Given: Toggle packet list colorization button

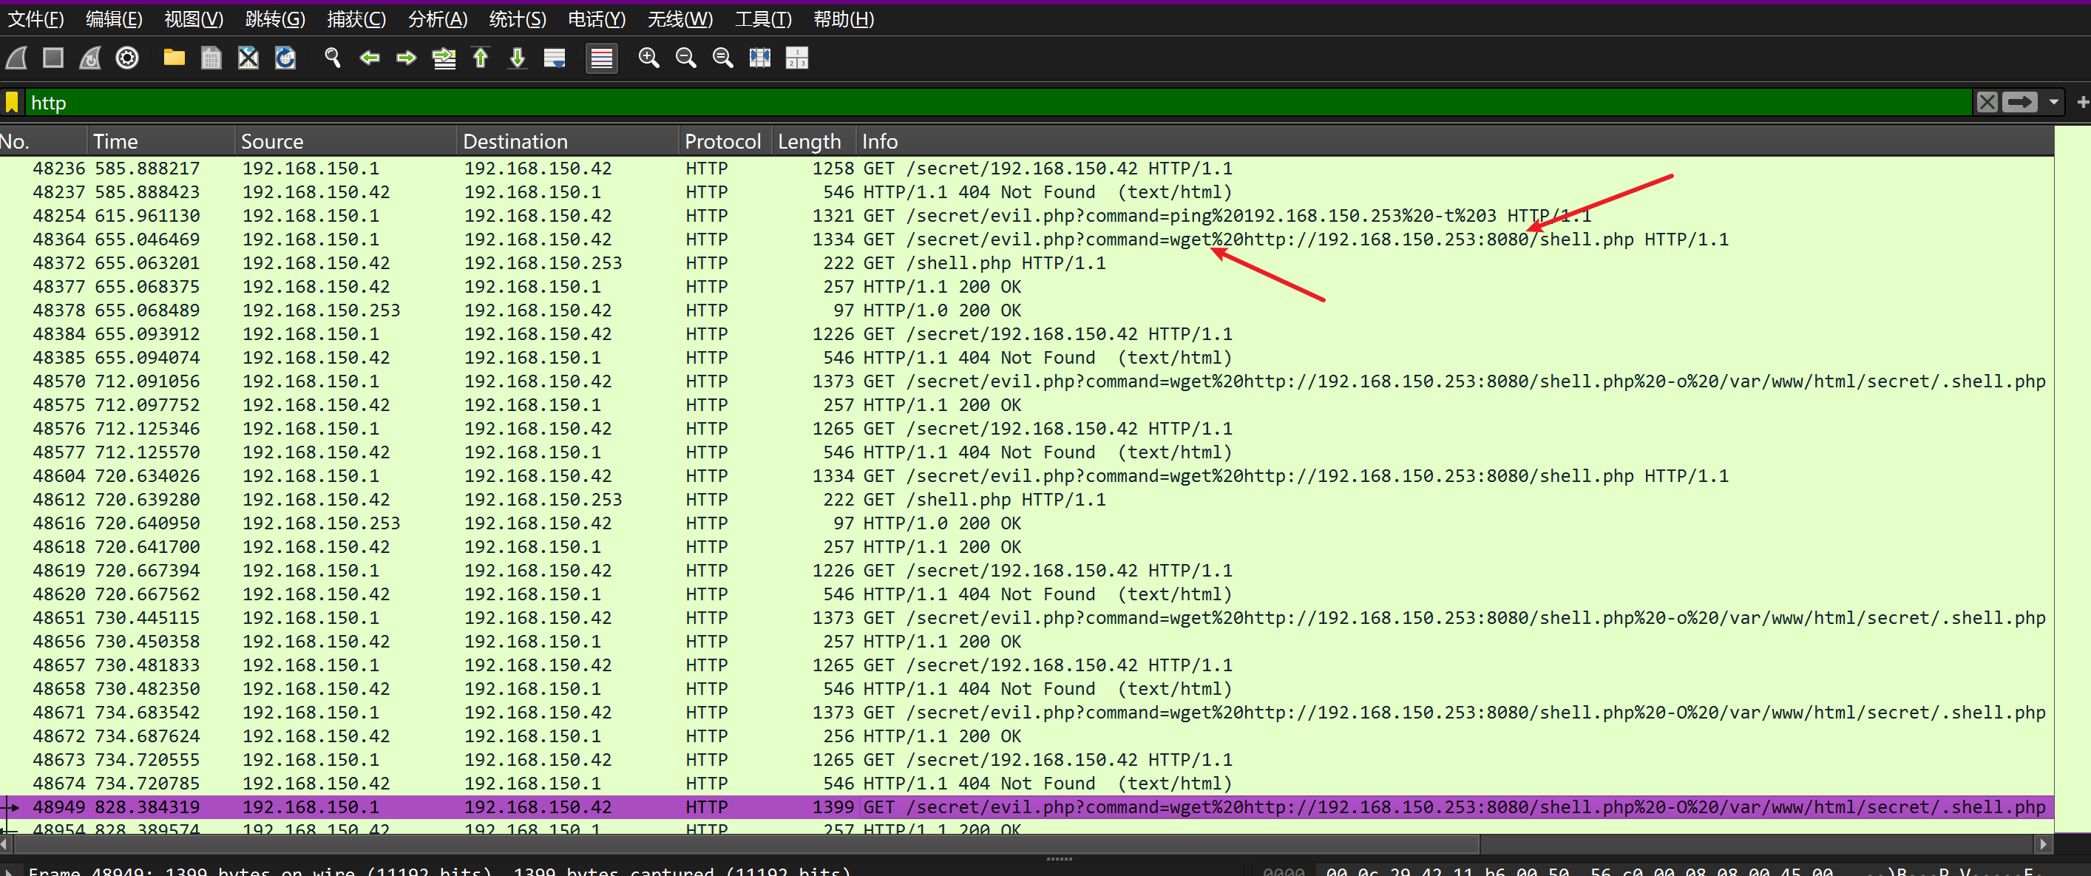Looking at the screenshot, I should 601,58.
